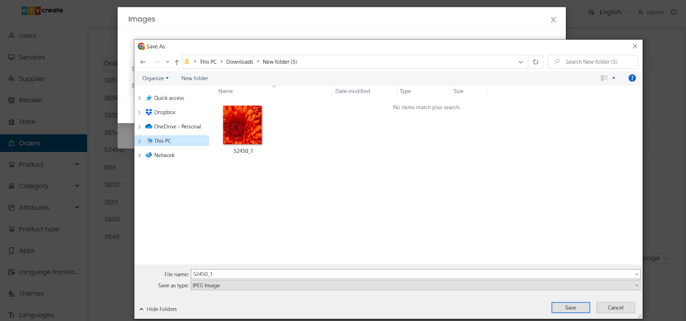Click Downloads in the breadcrumb path

pos(240,62)
